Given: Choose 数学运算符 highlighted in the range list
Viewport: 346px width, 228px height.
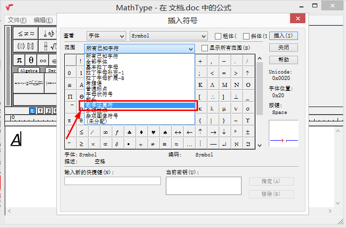Looking at the screenshot, I should [x=140, y=105].
